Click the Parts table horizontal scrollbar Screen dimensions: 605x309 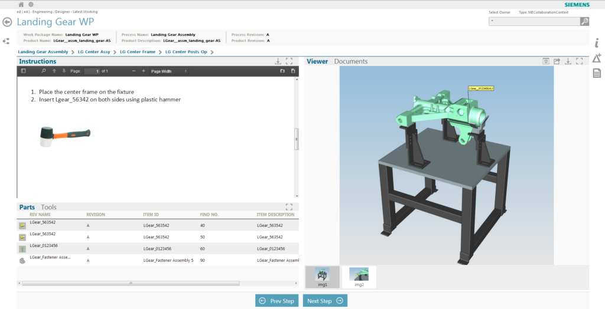coord(131,283)
